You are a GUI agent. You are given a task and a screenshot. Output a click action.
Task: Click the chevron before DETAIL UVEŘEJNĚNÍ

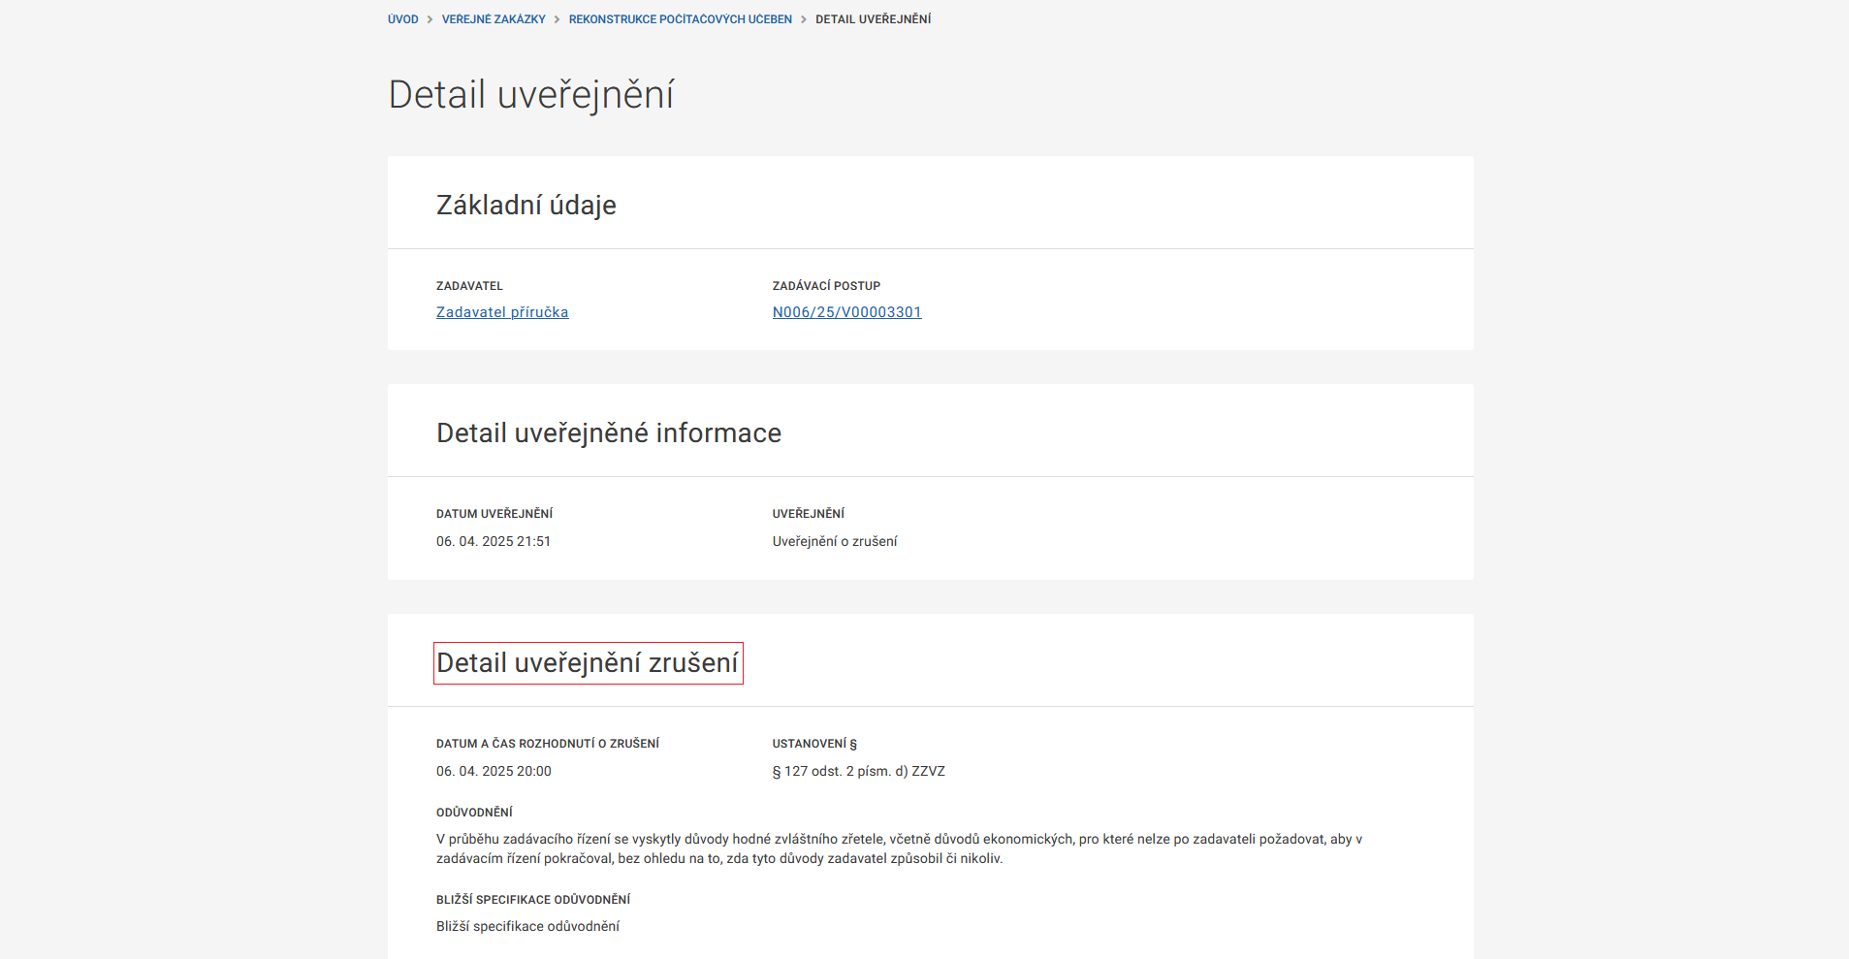pyautogui.click(x=803, y=18)
